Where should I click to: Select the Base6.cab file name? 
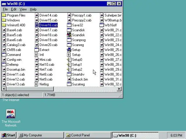pyautogui.click(x=15, y=40)
